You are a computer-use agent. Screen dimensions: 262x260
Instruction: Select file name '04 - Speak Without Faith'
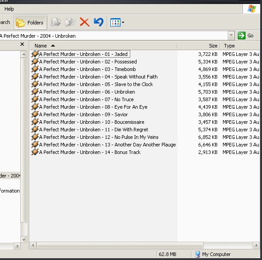pyautogui.click(x=98, y=77)
